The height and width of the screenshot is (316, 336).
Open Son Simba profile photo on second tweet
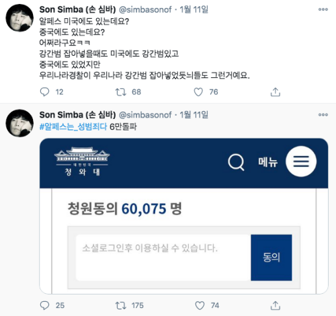tap(19, 123)
